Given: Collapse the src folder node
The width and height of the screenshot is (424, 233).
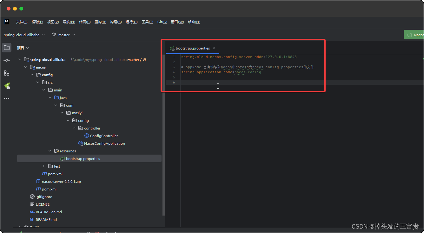Looking at the screenshot, I should point(38,82).
